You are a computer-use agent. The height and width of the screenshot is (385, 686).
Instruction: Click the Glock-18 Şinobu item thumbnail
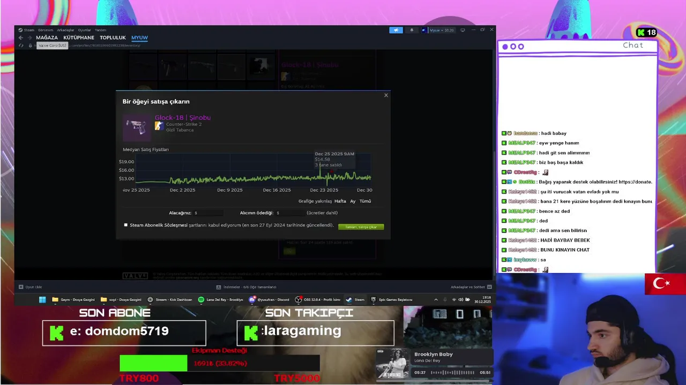(137, 128)
